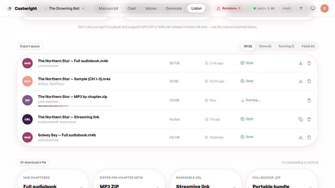The width and height of the screenshot is (335, 188).
Task: Open the help question mark icon
Action: pos(301,8)
